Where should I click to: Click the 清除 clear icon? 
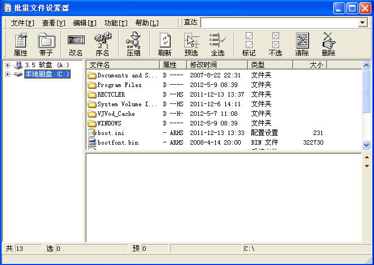click(x=302, y=45)
